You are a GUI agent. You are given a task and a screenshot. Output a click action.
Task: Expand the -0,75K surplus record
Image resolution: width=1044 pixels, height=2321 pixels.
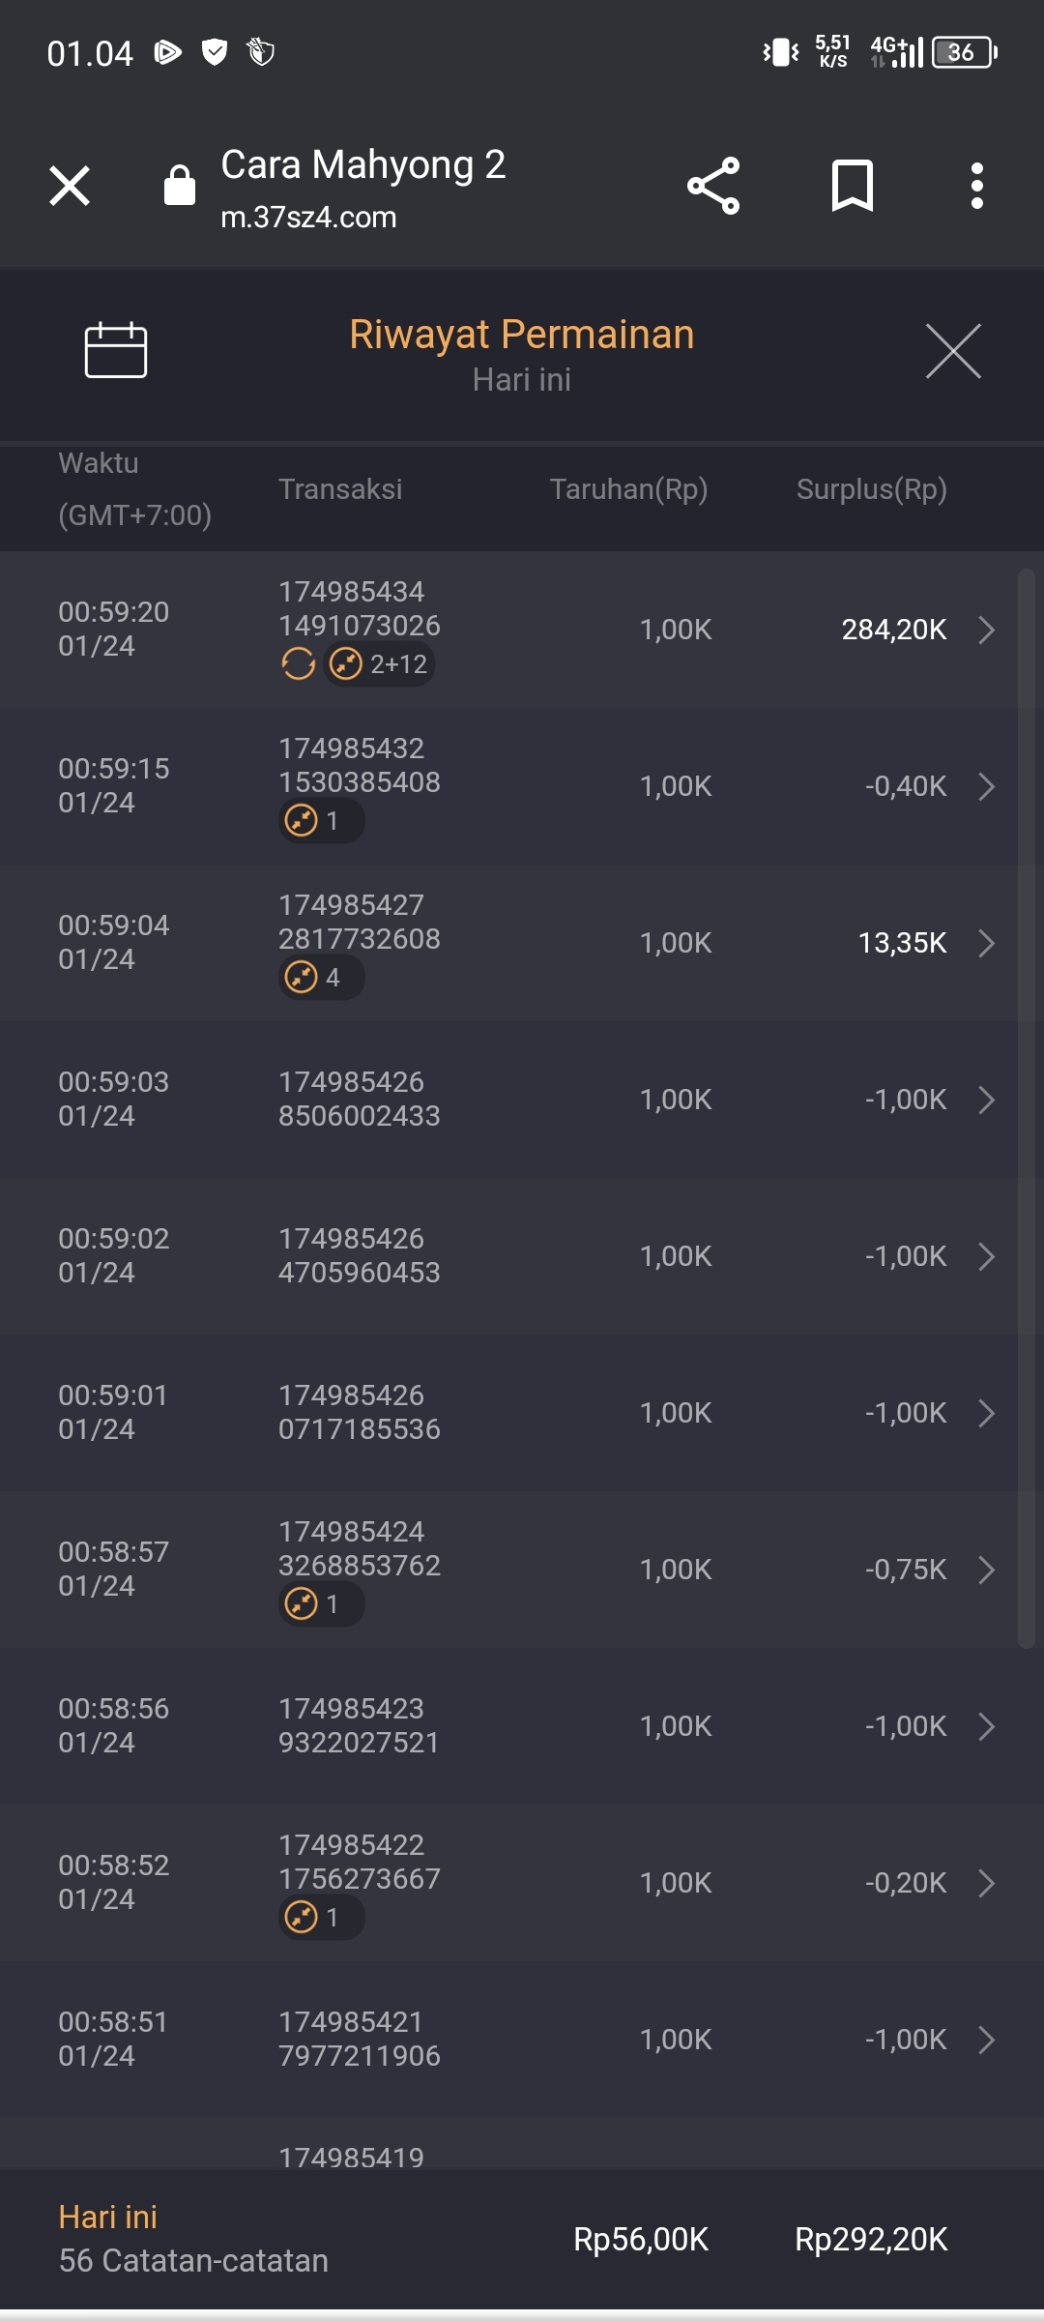[x=986, y=1570]
